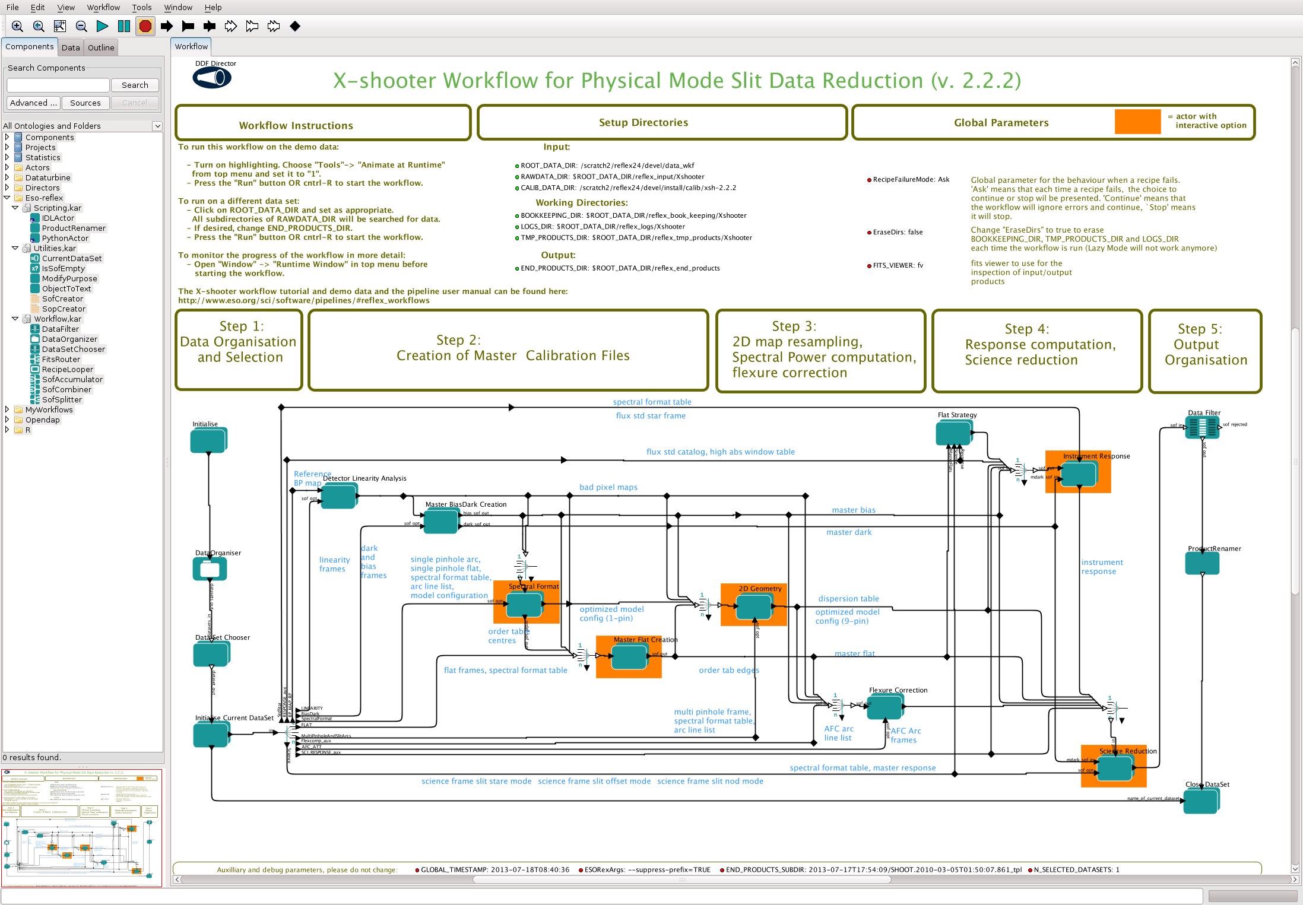Click the Data Filter actor icon
Image resolution: width=1303 pixels, height=905 pixels.
click(x=1202, y=427)
